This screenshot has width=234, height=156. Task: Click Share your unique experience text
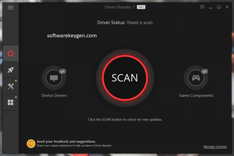pos(74,145)
